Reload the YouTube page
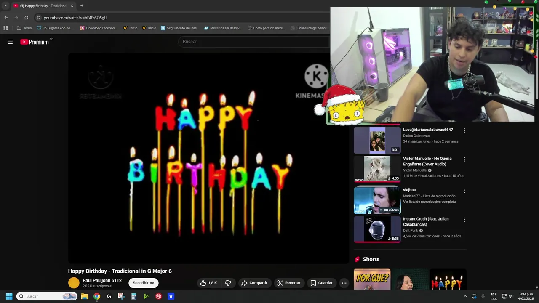Screen dimensions: 539x303 [x=26, y=18]
